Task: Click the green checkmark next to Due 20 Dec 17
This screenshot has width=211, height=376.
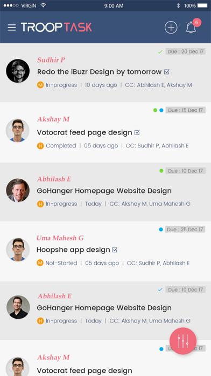Action: [x=160, y=51]
